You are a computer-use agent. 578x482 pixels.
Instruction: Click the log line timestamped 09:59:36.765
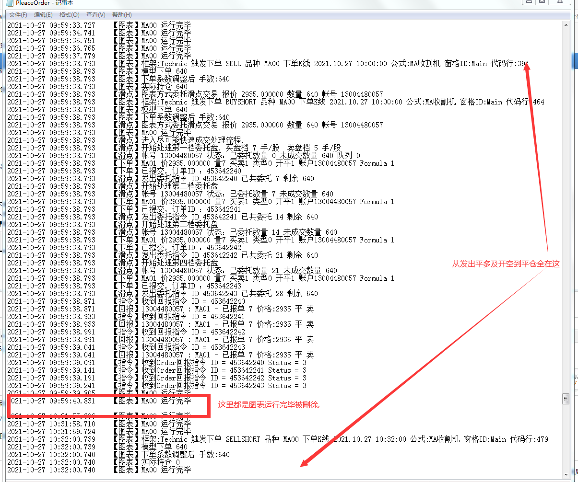click(99, 48)
